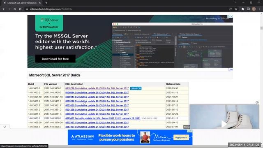The image size is (263, 148).
Task: Play the floating video ad
Action: click(224, 124)
